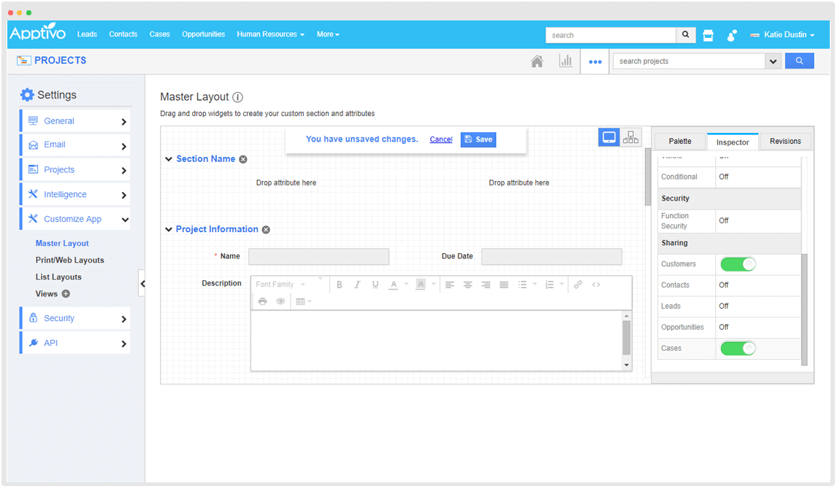840x489 pixels.
Task: Switch to the Palette tab
Action: [x=679, y=142]
